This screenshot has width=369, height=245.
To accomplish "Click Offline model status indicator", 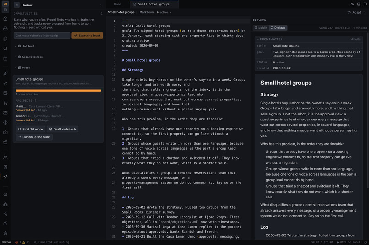I will point(348,242).
